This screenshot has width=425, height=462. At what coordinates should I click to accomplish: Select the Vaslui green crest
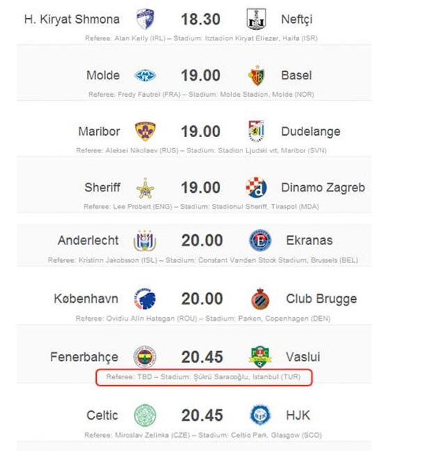260,357
